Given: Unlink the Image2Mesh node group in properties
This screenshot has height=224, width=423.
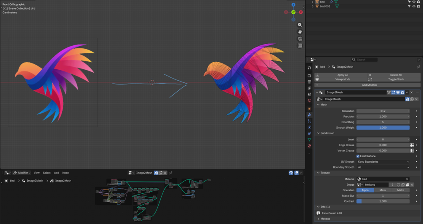Looking at the screenshot, I should (x=417, y=99).
